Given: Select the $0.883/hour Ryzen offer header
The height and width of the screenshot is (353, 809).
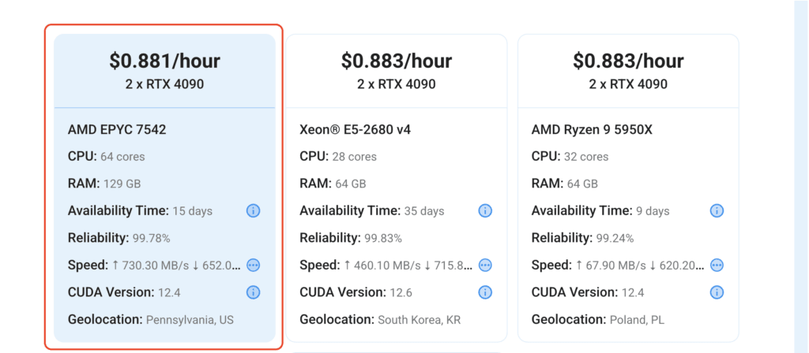Looking at the screenshot, I should [x=628, y=71].
